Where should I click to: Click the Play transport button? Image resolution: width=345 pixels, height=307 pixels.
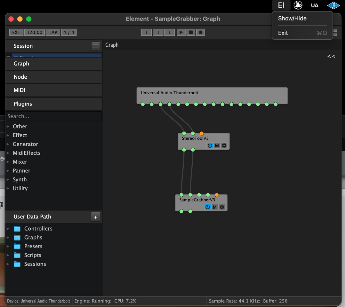(x=181, y=32)
